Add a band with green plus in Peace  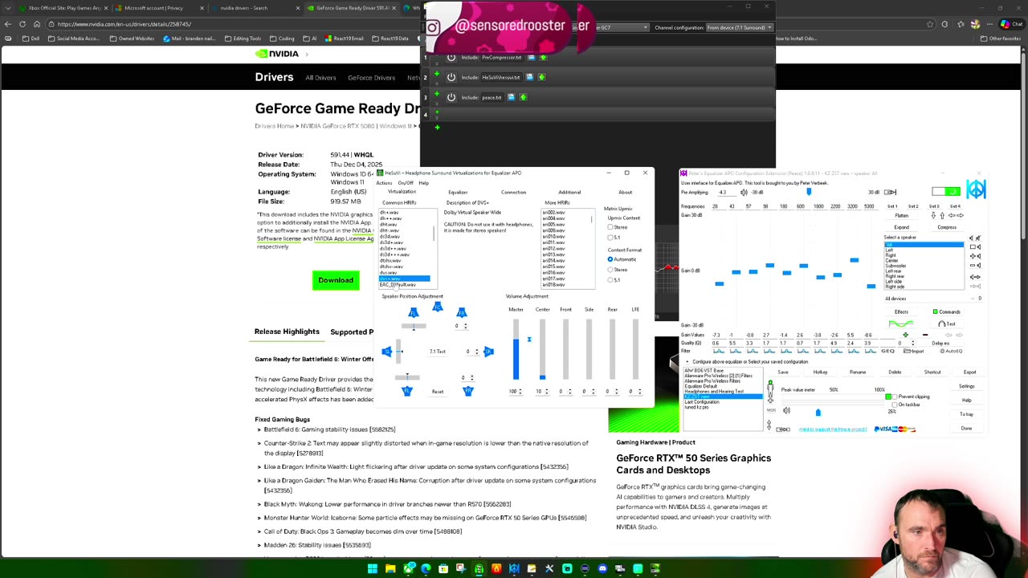[905, 336]
